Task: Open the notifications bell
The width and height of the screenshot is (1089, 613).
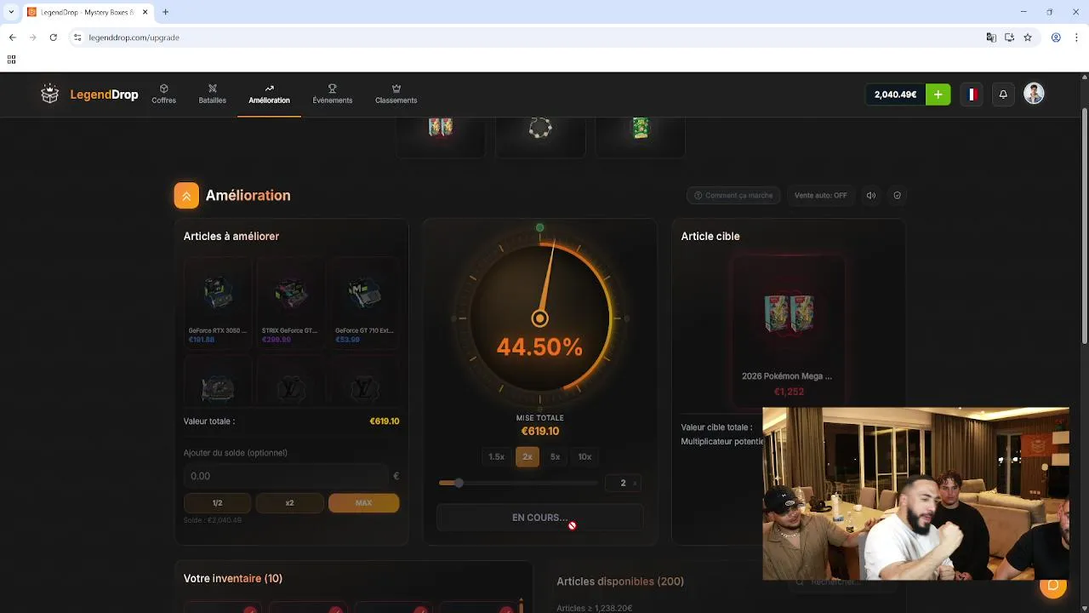Action: click(1003, 95)
